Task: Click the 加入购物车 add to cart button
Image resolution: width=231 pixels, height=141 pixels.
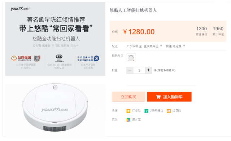Action: point(169,97)
